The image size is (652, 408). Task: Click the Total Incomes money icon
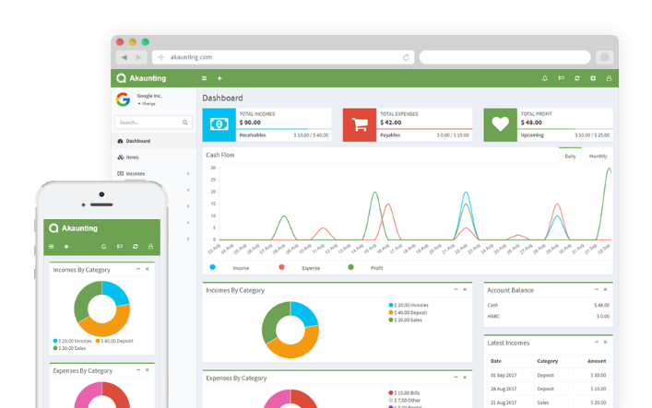[219, 124]
